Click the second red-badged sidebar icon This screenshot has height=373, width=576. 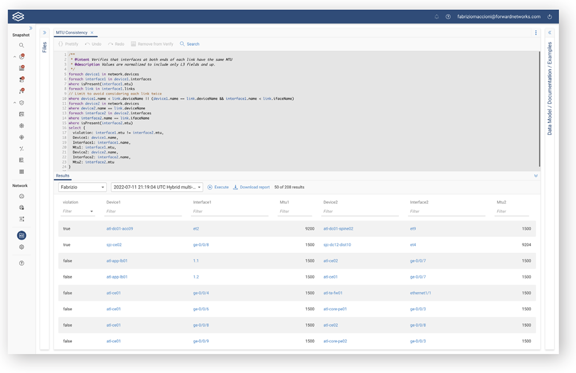[21, 68]
